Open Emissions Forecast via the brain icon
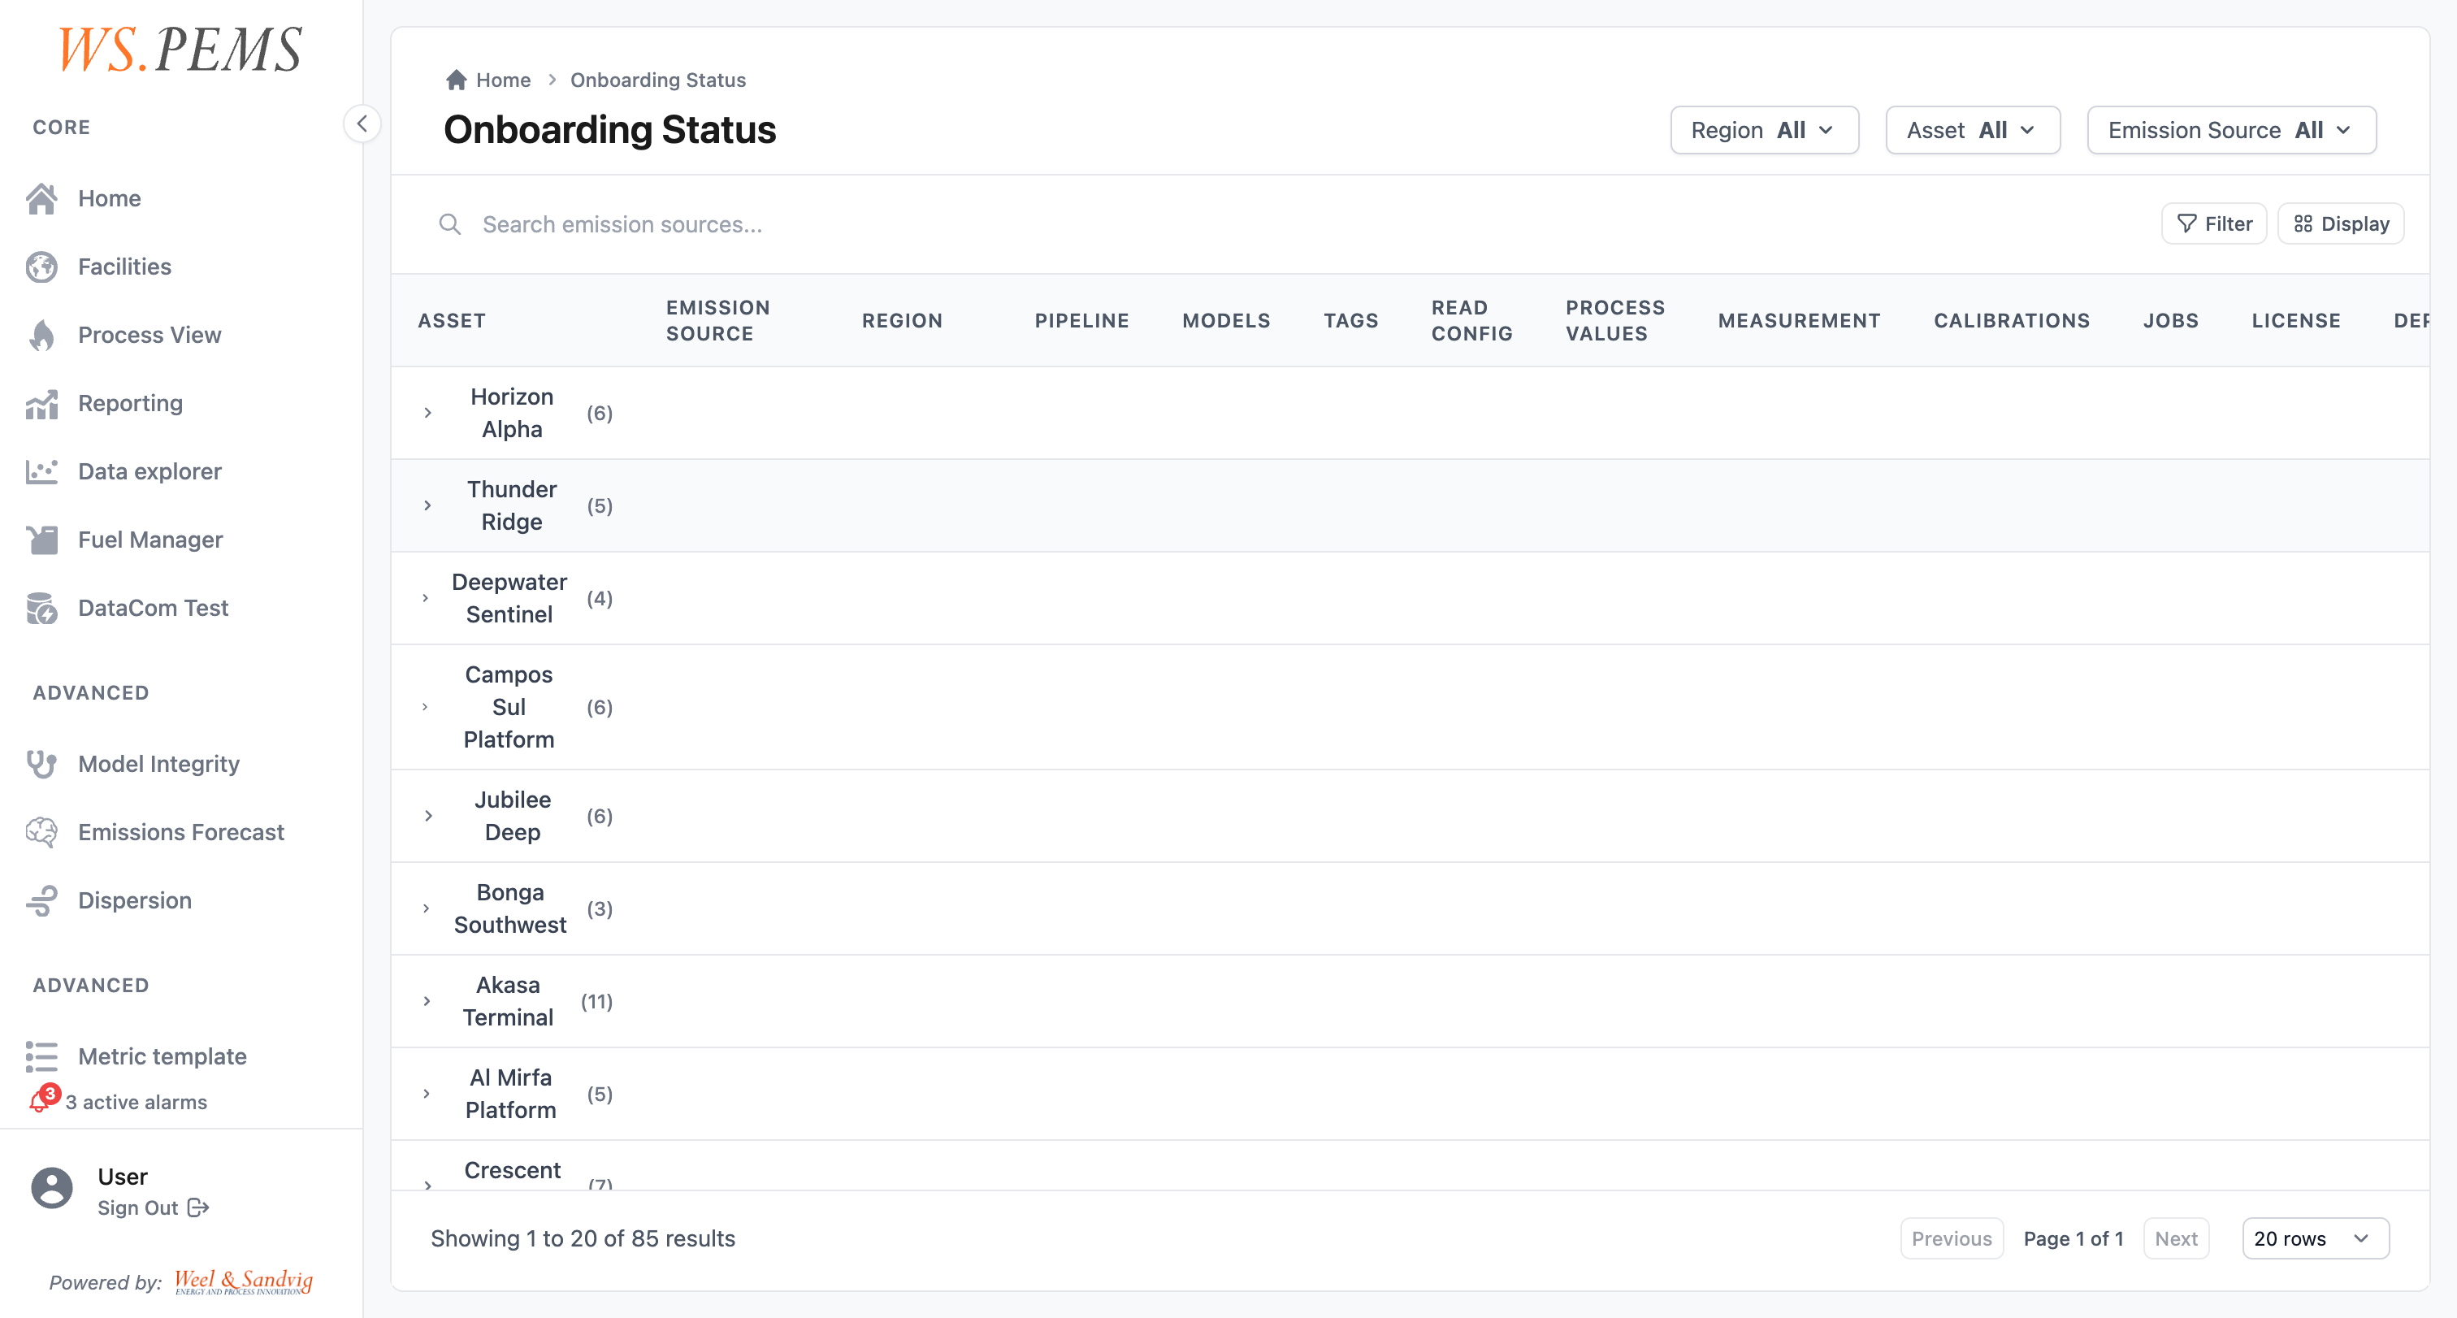The image size is (2457, 1318). pyautogui.click(x=42, y=833)
